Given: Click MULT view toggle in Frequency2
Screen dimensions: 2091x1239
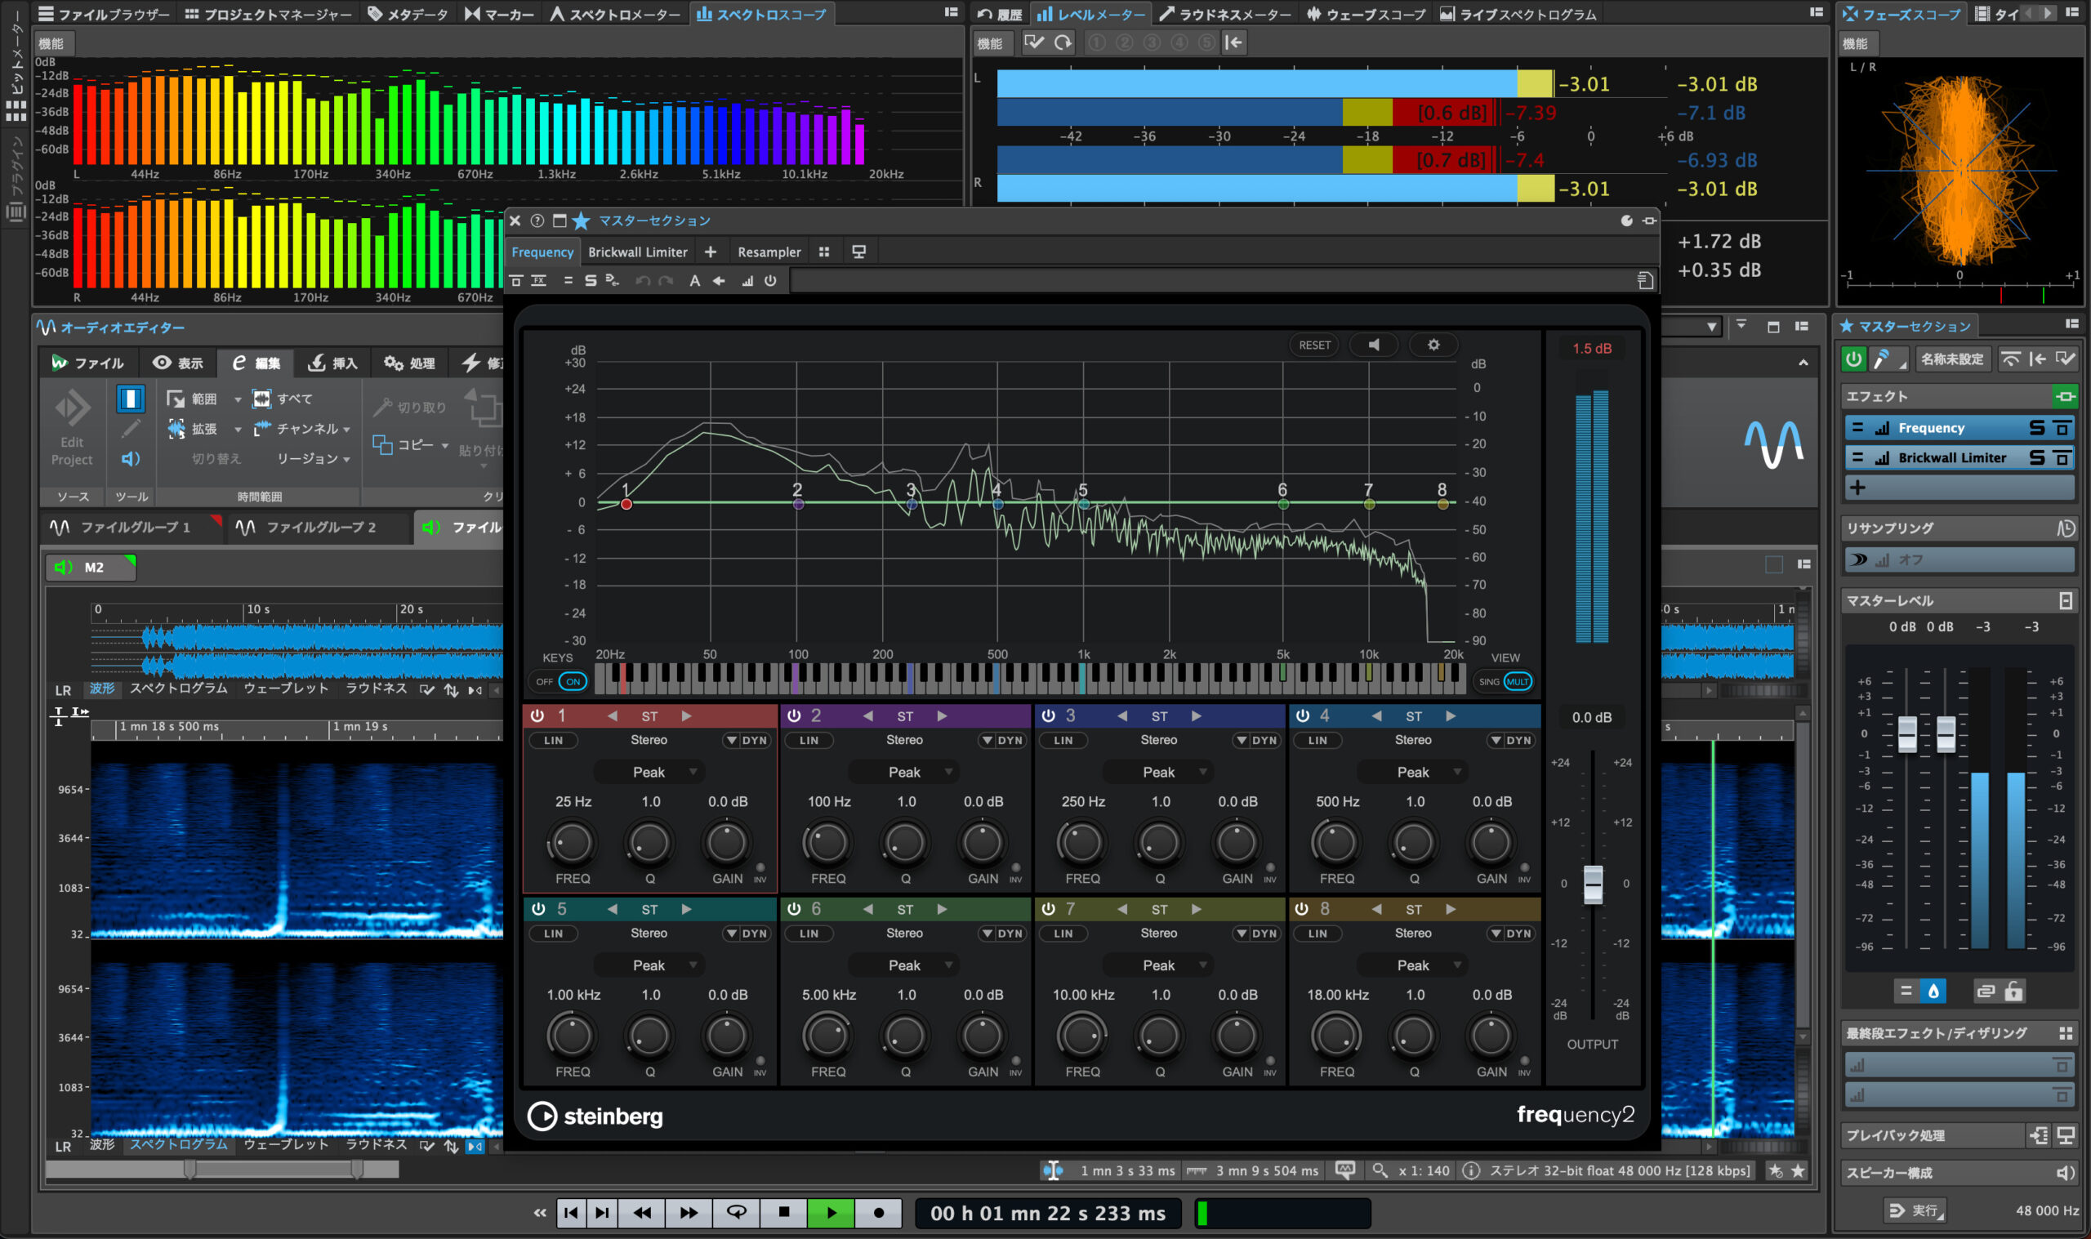Looking at the screenshot, I should click(x=1517, y=681).
